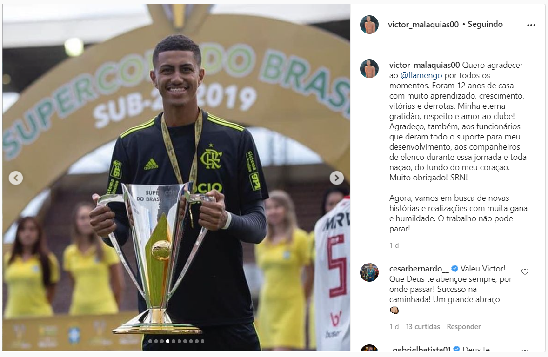Advance to the next photo in carousel
548x357 pixels.
(336, 178)
